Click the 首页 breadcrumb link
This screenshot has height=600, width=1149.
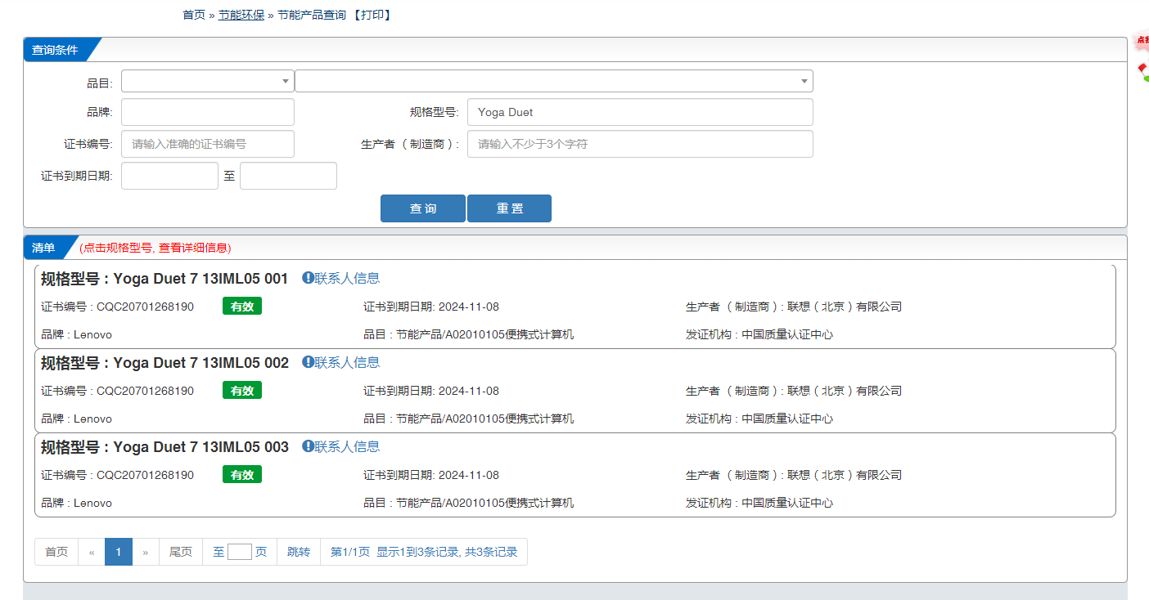pyautogui.click(x=194, y=15)
